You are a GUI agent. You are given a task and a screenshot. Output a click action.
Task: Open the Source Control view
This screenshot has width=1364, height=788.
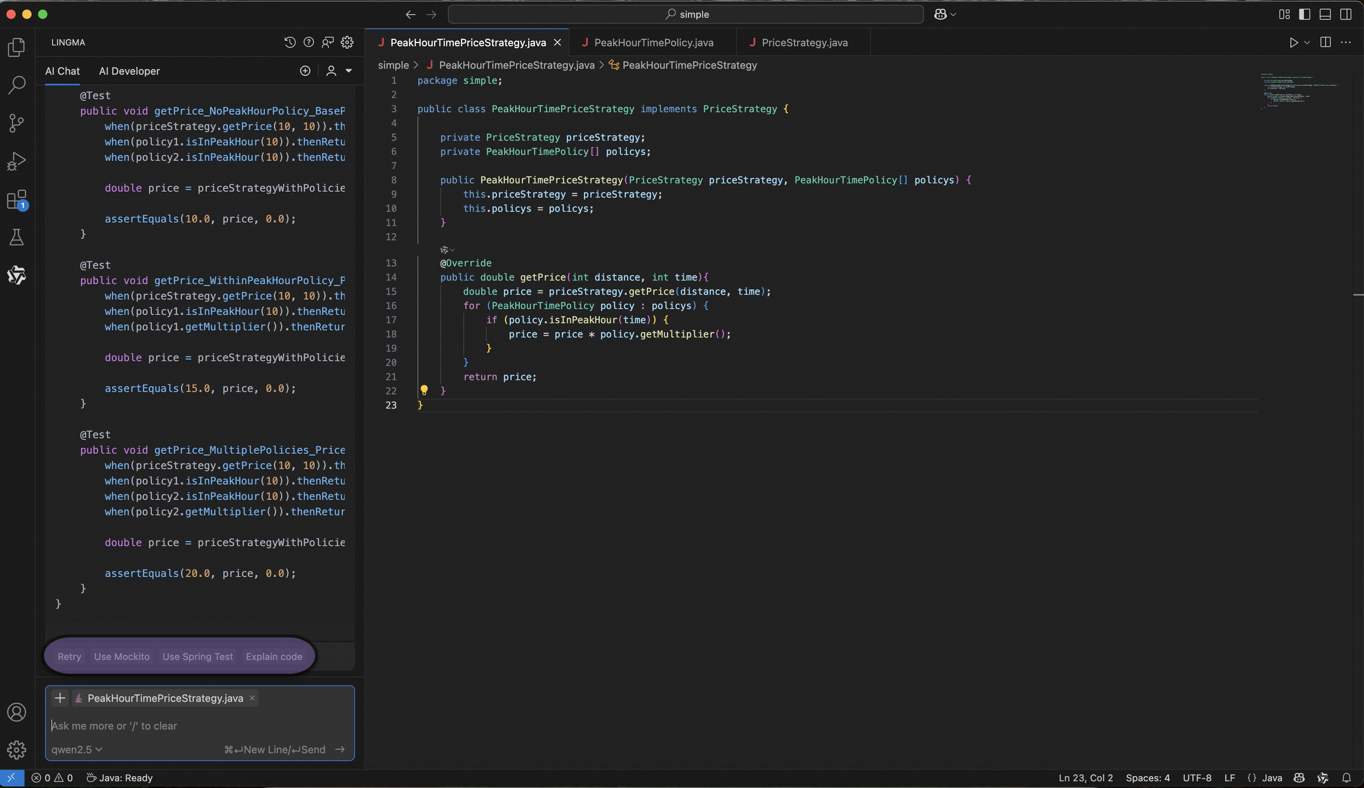click(x=17, y=123)
